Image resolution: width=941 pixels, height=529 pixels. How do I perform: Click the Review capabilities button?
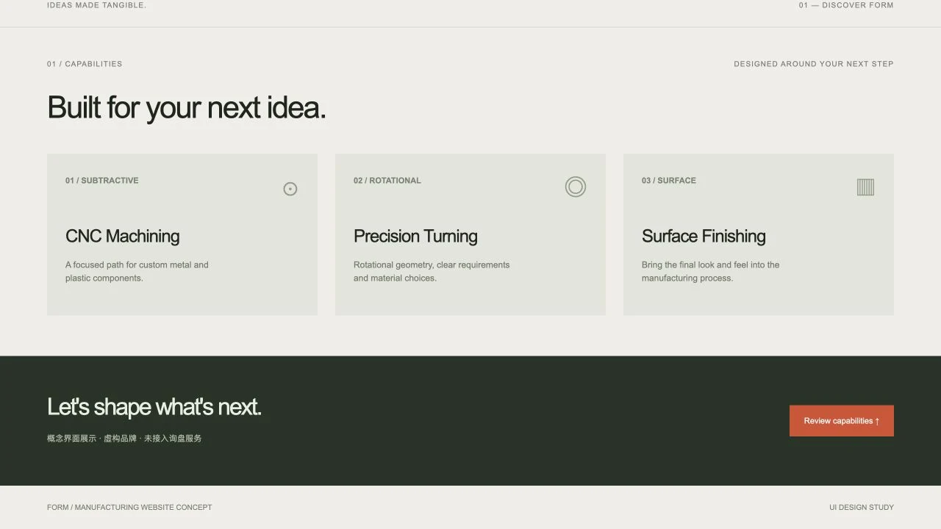pyautogui.click(x=842, y=421)
